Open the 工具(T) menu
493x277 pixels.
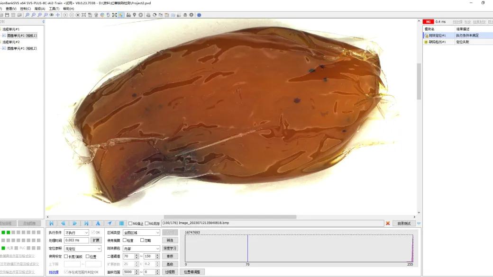[x=54, y=9]
